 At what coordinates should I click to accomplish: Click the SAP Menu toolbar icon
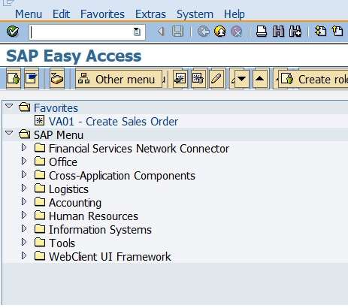pyautogui.click(x=32, y=79)
